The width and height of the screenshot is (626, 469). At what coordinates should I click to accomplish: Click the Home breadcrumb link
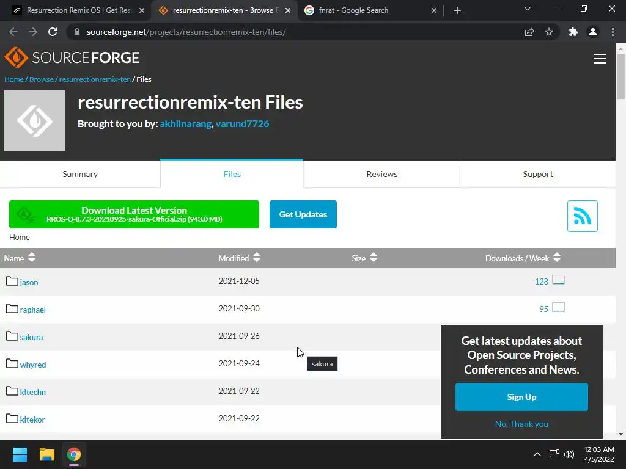coord(14,79)
